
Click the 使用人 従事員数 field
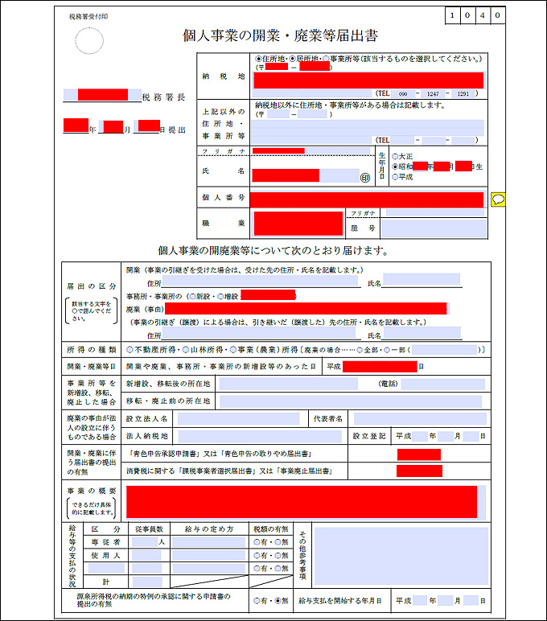coord(146,556)
